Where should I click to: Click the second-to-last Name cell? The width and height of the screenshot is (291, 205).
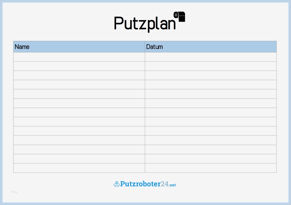point(79,159)
